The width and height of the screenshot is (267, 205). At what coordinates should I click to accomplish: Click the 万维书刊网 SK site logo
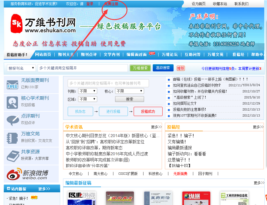click(16, 24)
